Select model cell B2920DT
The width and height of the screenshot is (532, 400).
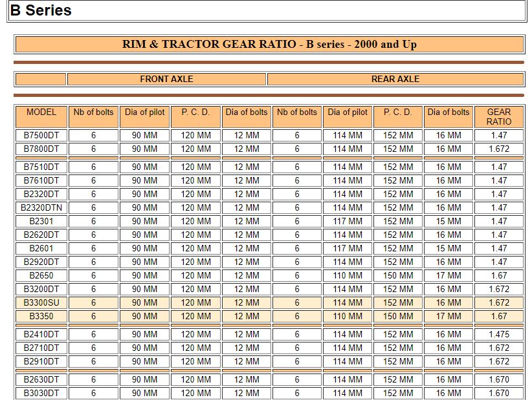pos(41,262)
